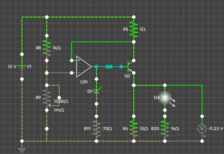Click the op-amp inverting input terminal
Viewport: 224px width, 154px height.
(x=72, y=73)
